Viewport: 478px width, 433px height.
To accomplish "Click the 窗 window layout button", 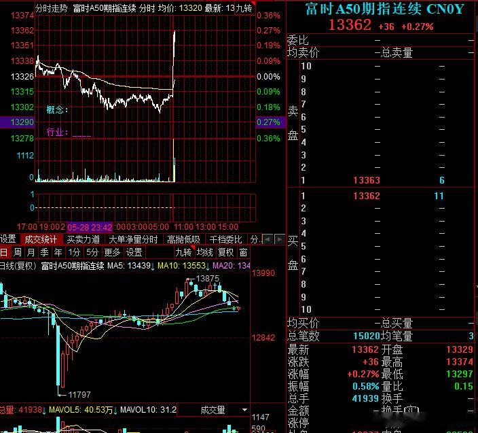I will tap(243, 252).
